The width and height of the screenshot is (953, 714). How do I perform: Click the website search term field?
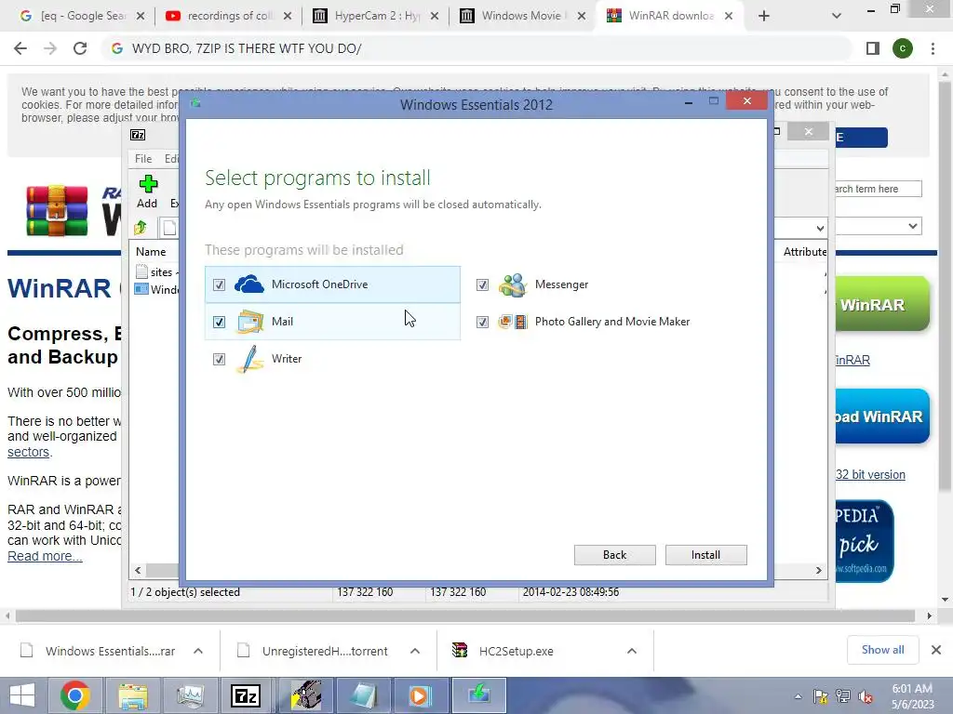click(x=879, y=189)
